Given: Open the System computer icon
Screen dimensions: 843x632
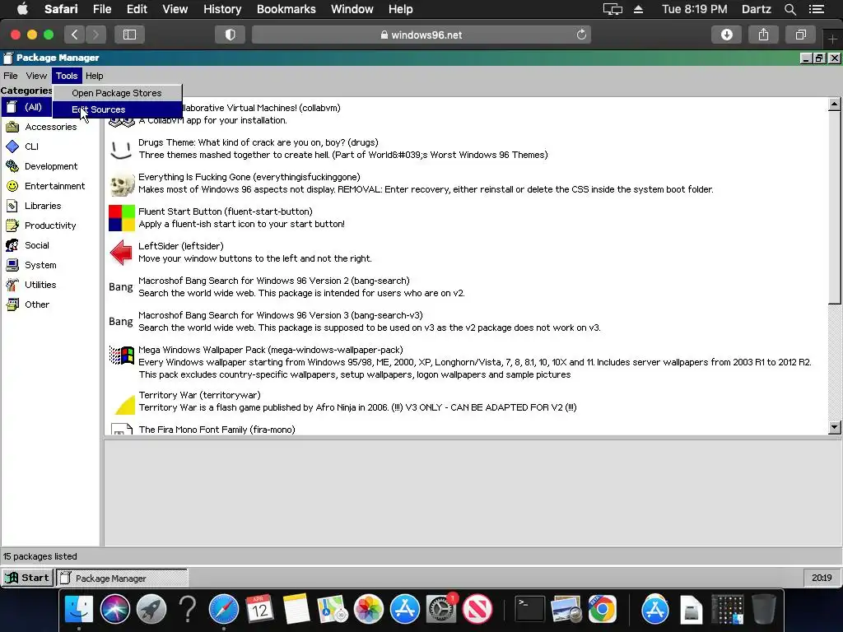Looking at the screenshot, I should pyautogui.click(x=12, y=265).
